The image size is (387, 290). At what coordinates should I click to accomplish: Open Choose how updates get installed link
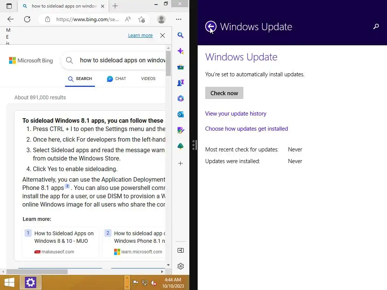(x=246, y=128)
